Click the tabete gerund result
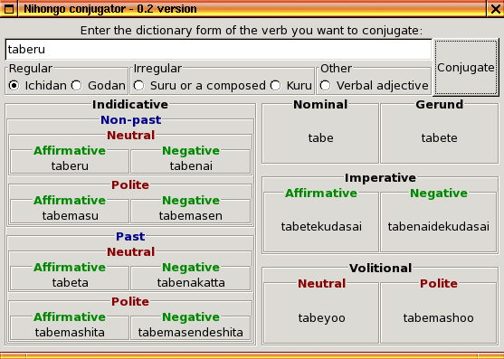Image resolution: width=504 pixels, height=359 pixels. 440,138
